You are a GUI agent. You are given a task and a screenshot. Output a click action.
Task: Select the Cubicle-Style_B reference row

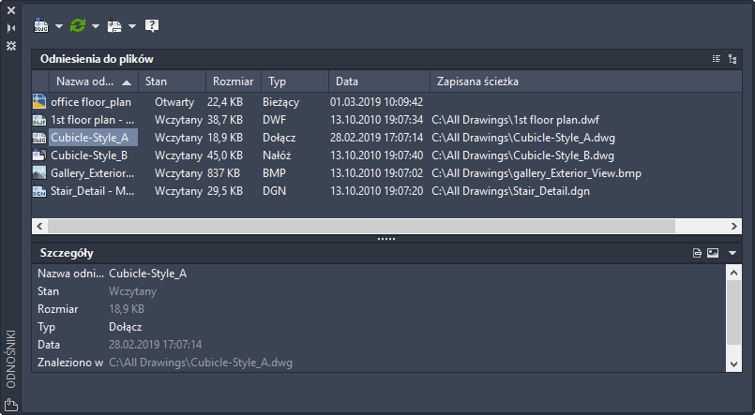tap(89, 156)
